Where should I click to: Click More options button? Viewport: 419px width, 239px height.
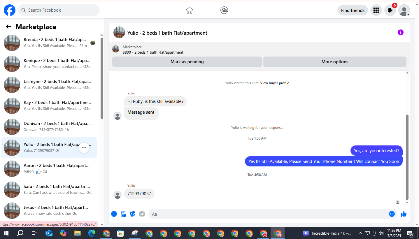335,62
